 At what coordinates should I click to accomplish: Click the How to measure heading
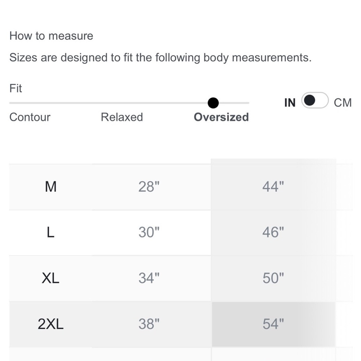(x=51, y=36)
